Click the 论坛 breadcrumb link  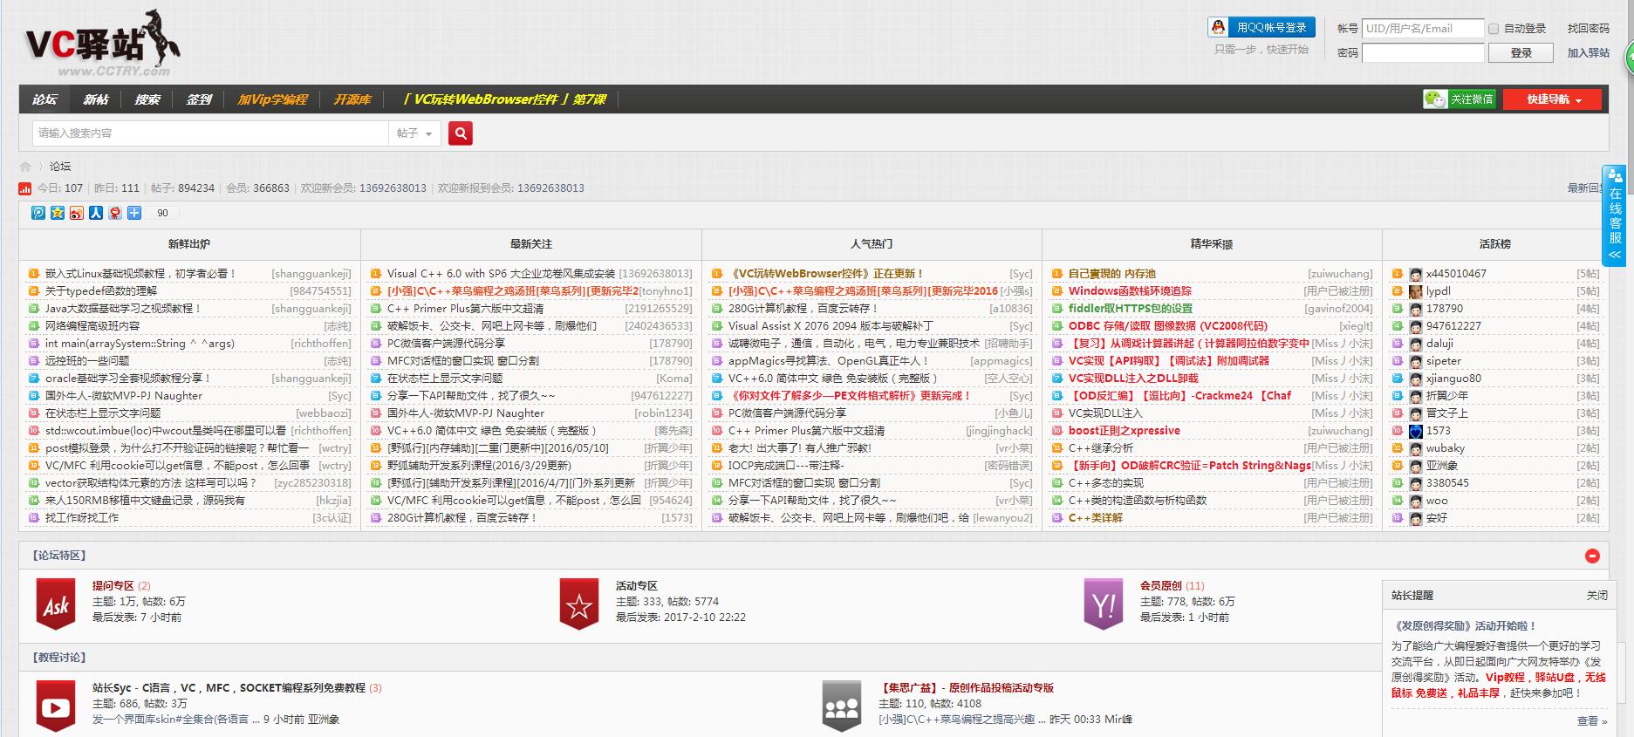(60, 167)
